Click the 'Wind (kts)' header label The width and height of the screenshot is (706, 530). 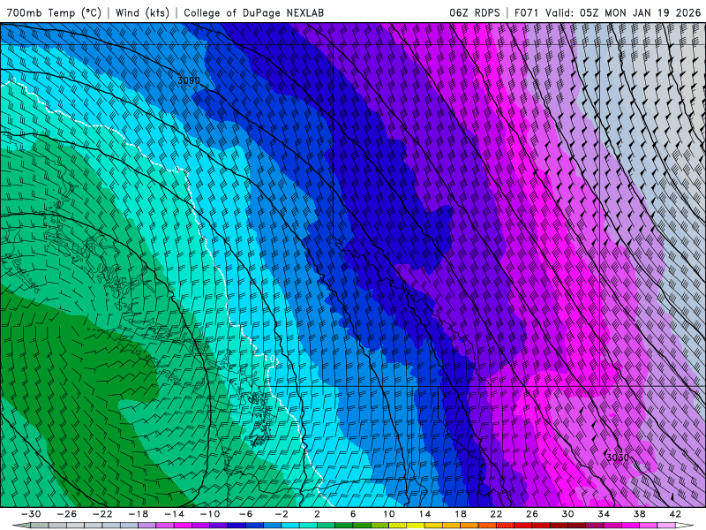tap(142, 12)
